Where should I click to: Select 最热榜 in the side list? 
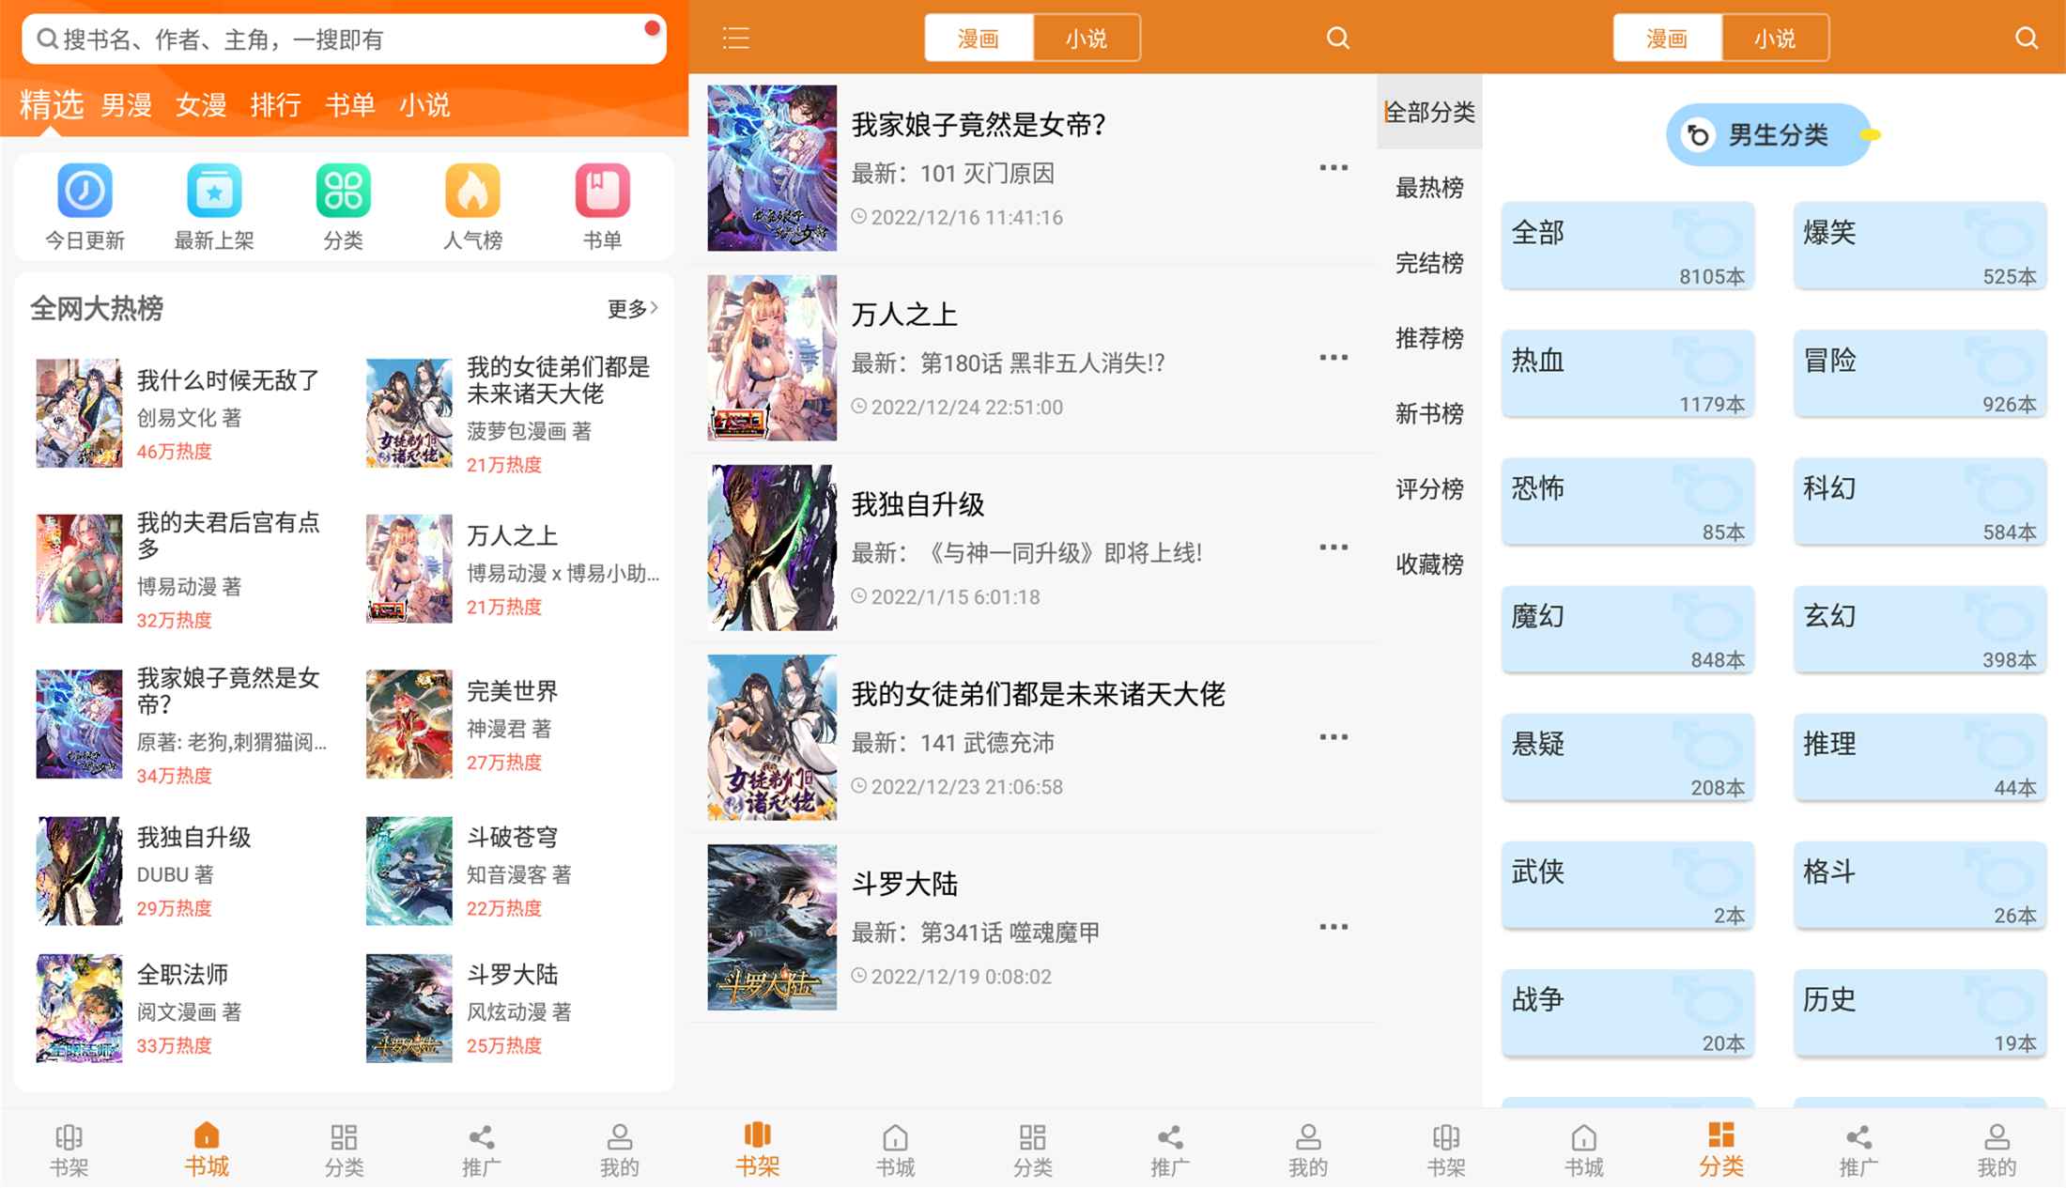pyautogui.click(x=1428, y=188)
